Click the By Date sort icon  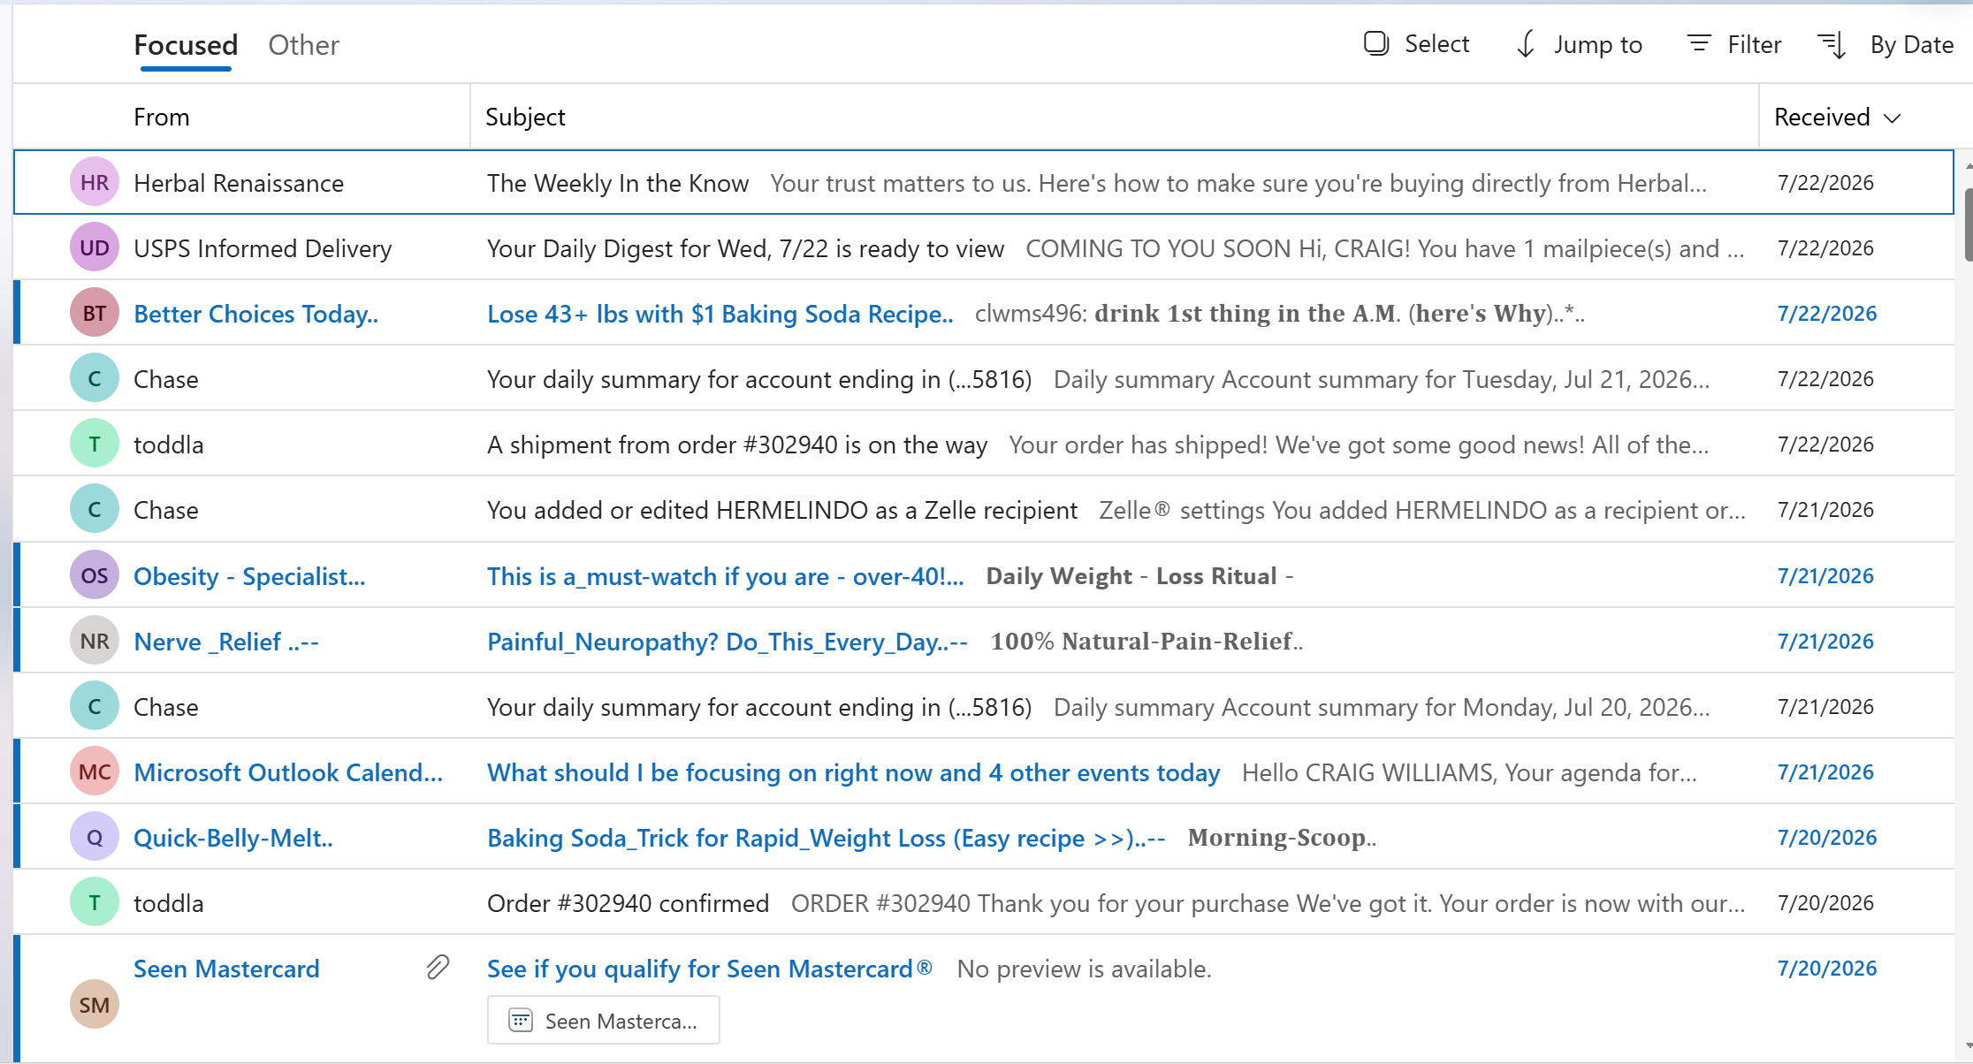[1832, 45]
